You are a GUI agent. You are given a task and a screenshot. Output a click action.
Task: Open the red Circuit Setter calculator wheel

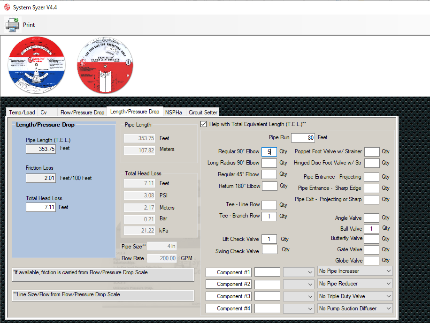click(105, 65)
